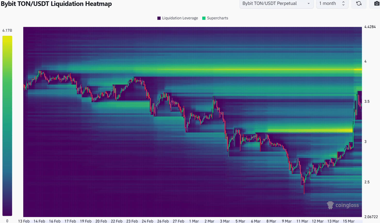Viewport: 380px width, 223px height.
Task: Click the 20 Feb date axis label
Action: coord(101,221)
